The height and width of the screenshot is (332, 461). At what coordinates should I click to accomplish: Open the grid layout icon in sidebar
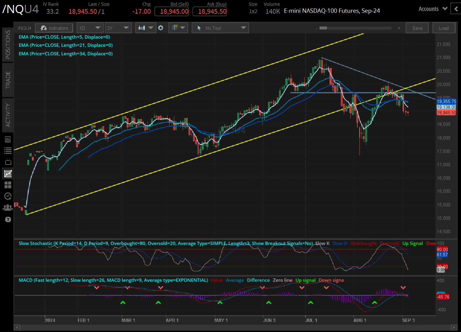8,185
